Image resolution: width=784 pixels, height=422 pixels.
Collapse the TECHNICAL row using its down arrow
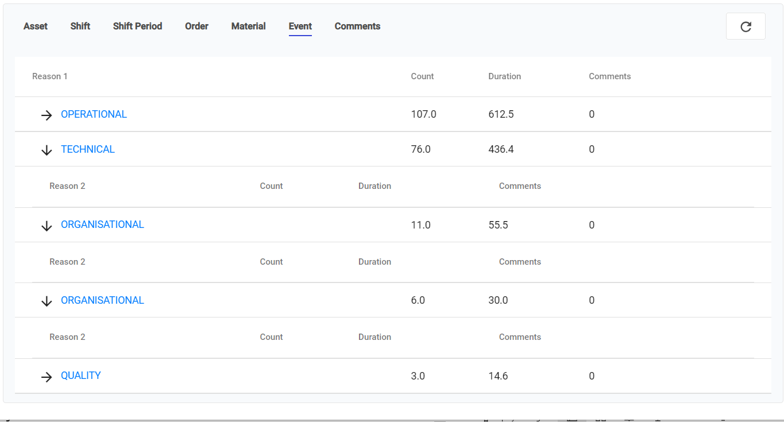(47, 150)
